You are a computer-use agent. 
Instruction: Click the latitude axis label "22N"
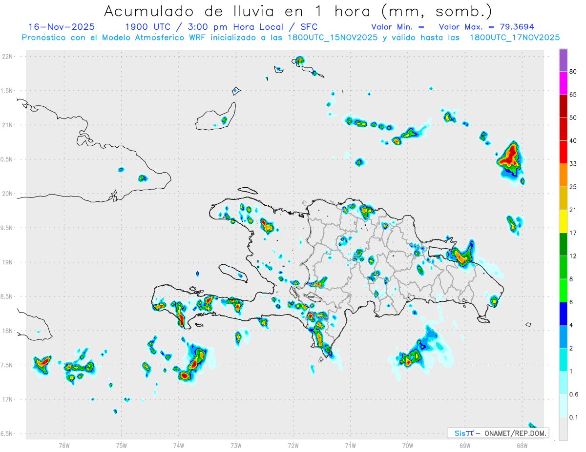tap(8, 57)
